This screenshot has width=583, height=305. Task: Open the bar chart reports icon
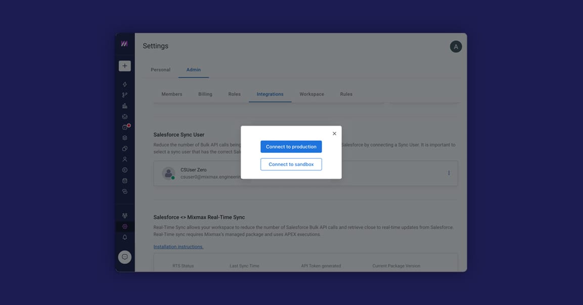(x=124, y=106)
